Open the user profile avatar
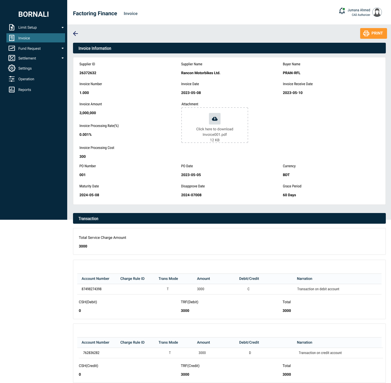Screen dimensions: 391x383 pyautogui.click(x=377, y=12)
